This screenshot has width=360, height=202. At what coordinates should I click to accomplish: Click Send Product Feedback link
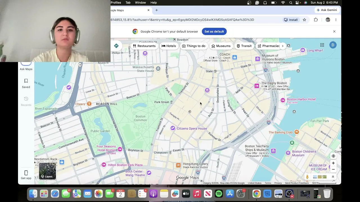pyautogui.click(x=297, y=183)
